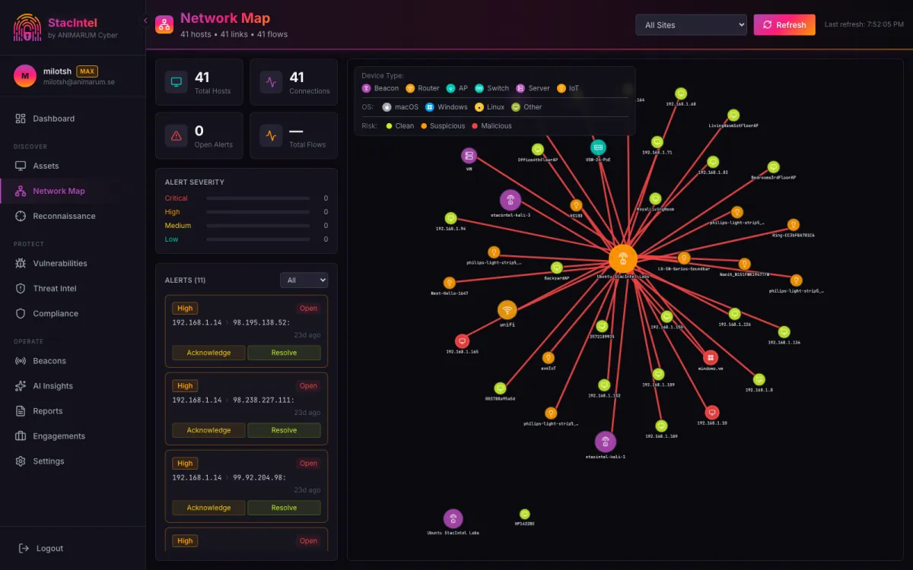Click the aveIoT orange node
This screenshot has height=570, width=913.
(x=549, y=357)
